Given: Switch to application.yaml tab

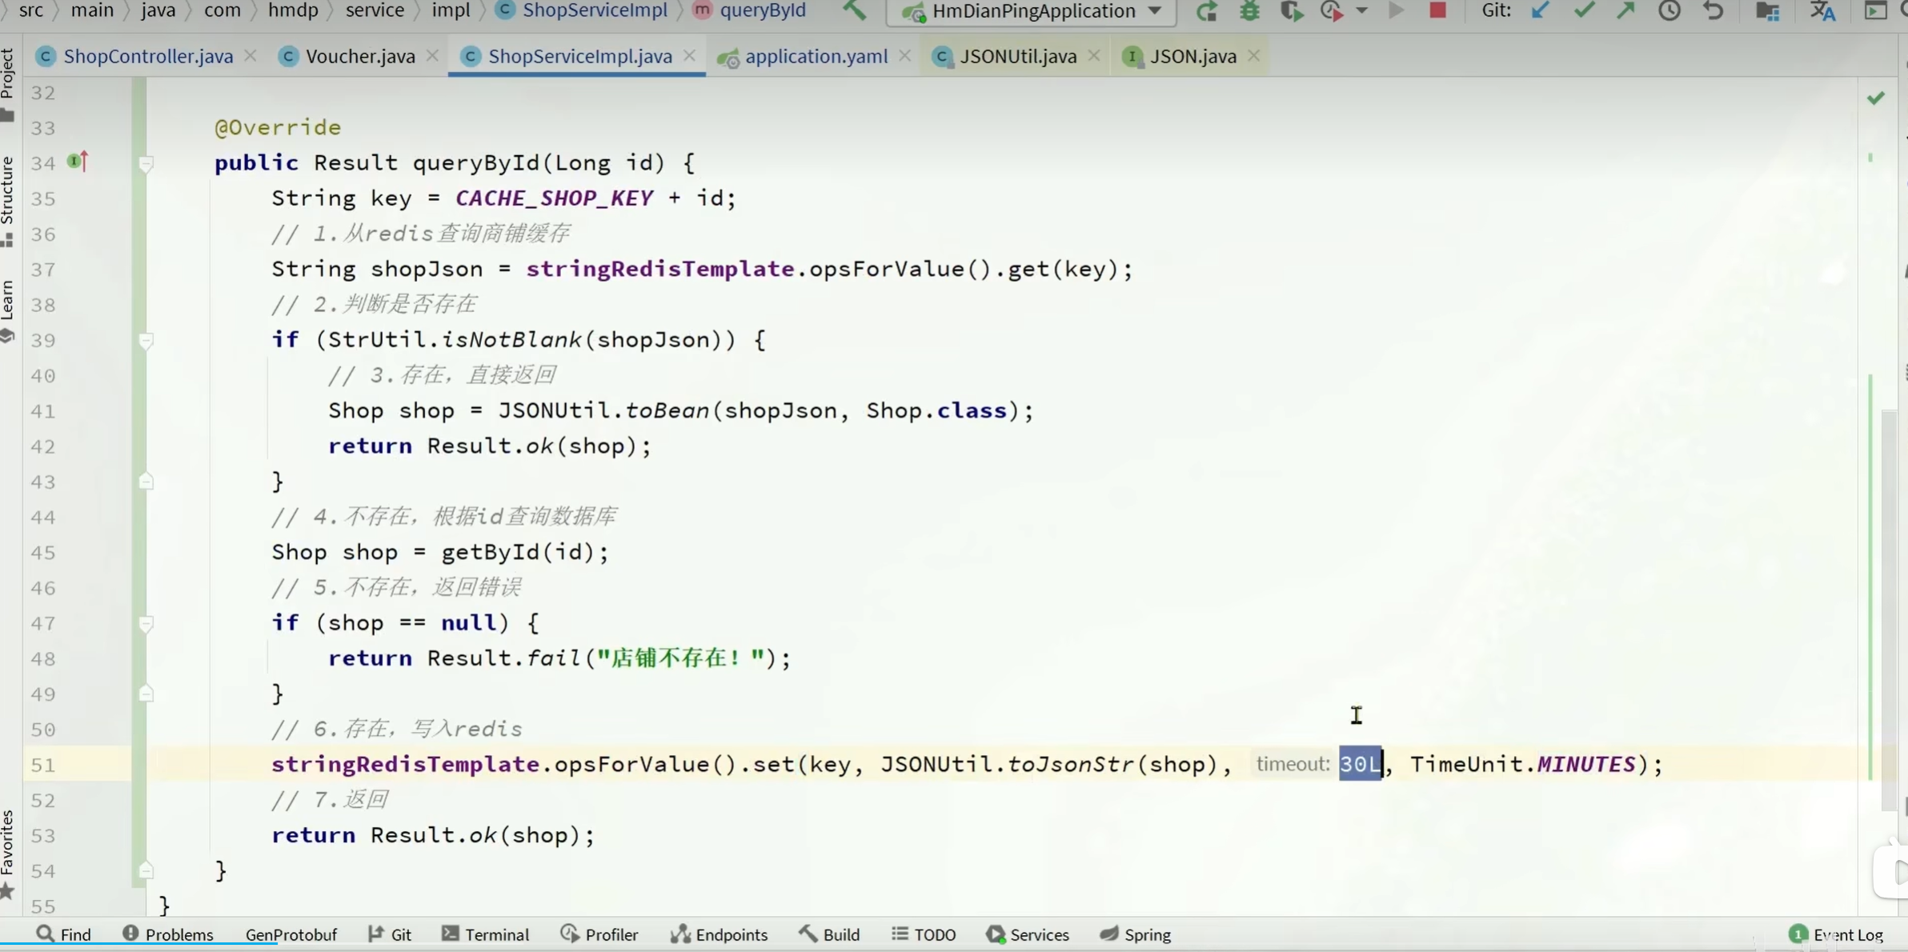Looking at the screenshot, I should [x=816, y=56].
